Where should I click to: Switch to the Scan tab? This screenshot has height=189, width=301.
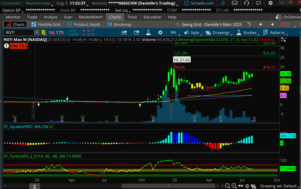coord(68,17)
